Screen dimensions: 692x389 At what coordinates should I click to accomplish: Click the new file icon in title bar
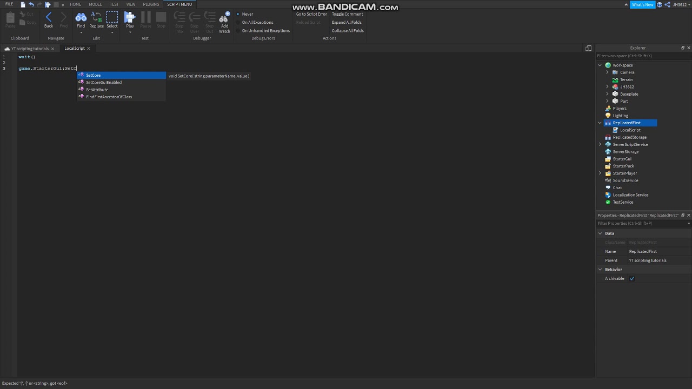pyautogui.click(x=23, y=4)
